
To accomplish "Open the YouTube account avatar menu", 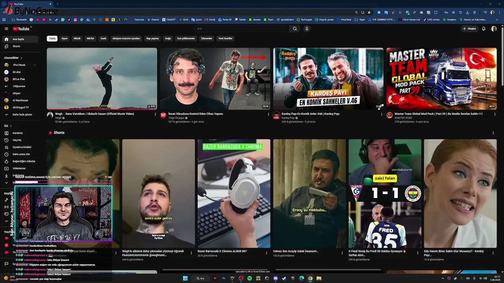I will [494, 29].
